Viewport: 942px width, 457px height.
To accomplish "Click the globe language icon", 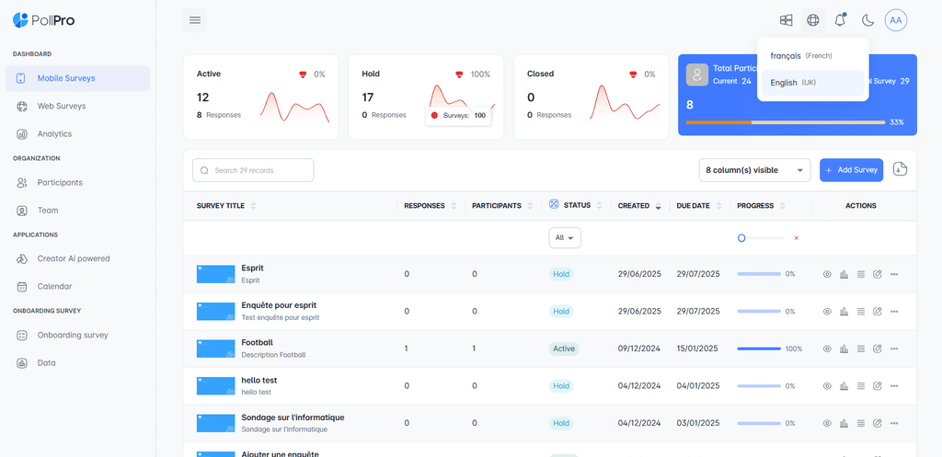I will tap(812, 20).
